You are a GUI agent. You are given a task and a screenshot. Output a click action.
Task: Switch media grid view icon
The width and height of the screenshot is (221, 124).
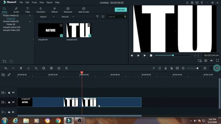[x=103, y=17]
